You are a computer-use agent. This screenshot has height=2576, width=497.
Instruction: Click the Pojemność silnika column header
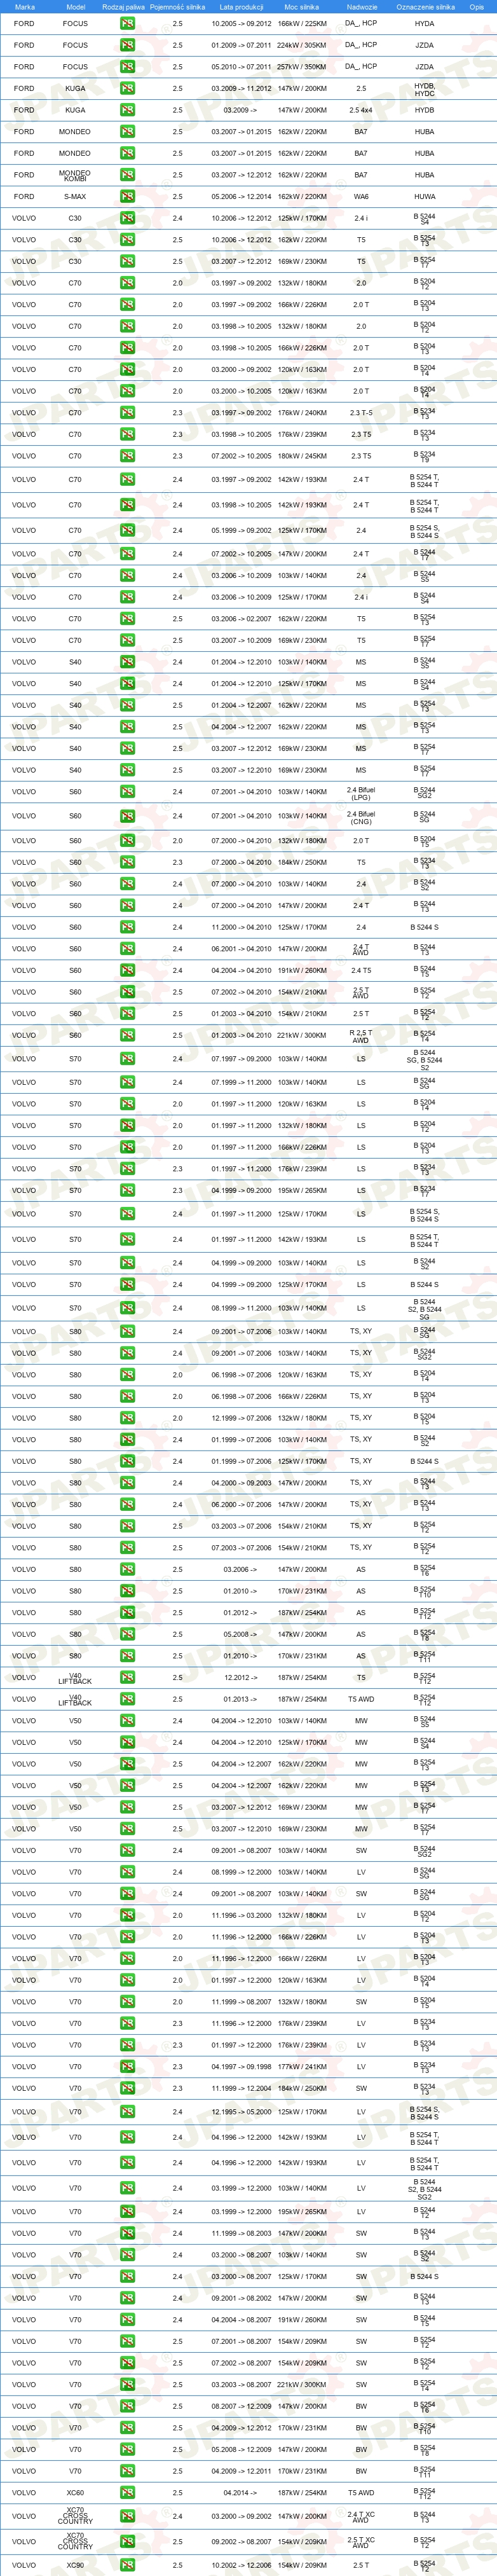177,6
